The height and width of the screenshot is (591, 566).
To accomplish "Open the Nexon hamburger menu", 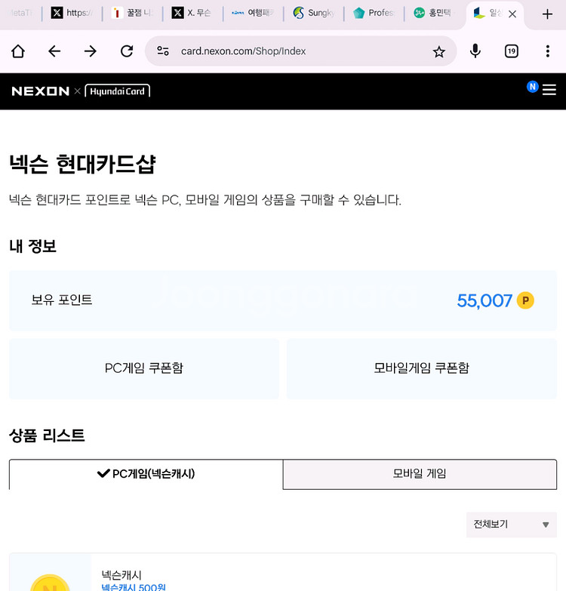I will pos(549,90).
